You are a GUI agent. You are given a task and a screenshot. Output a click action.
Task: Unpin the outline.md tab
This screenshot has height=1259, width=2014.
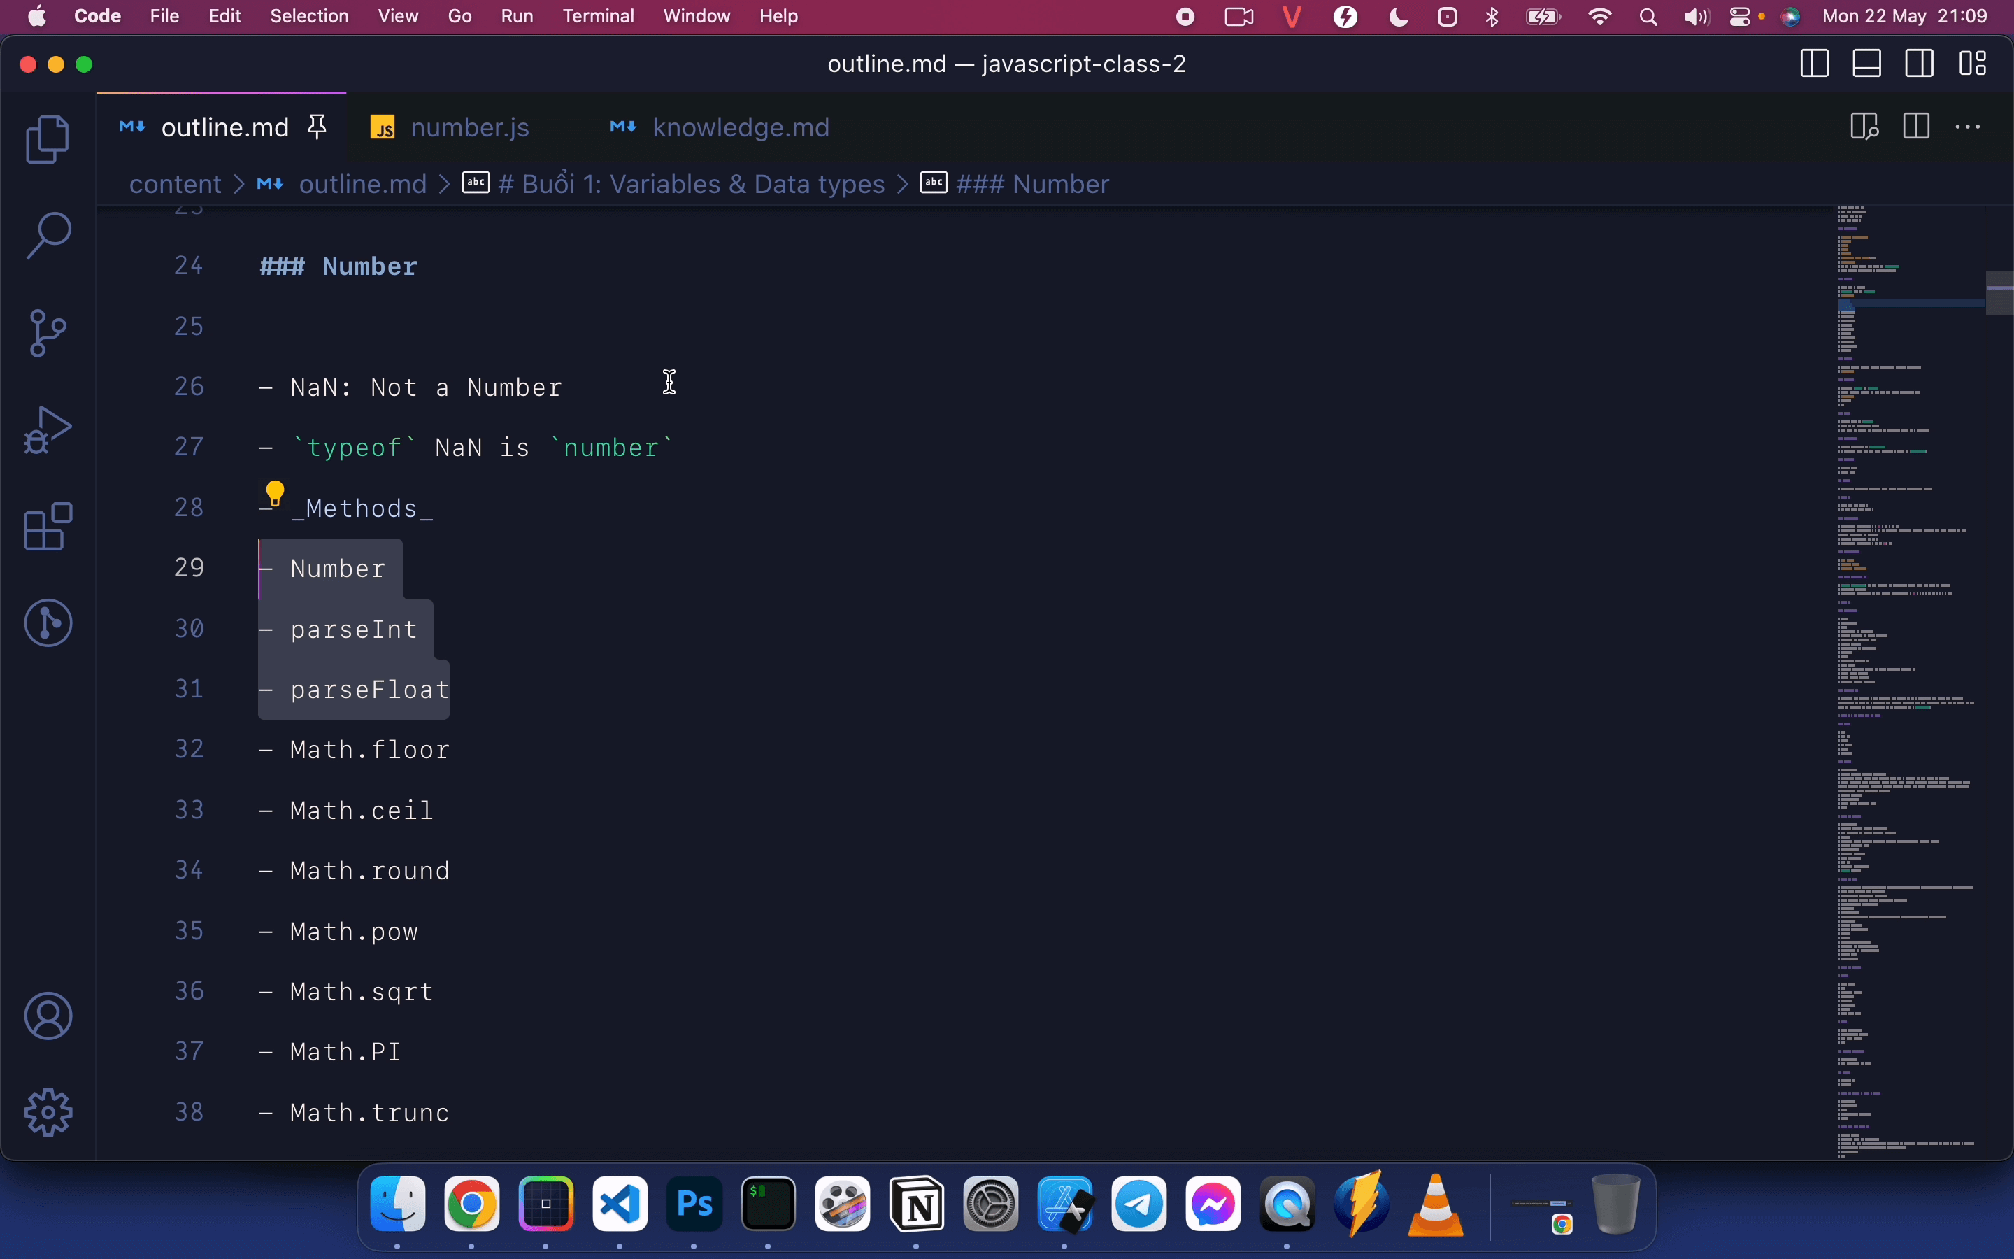(317, 127)
